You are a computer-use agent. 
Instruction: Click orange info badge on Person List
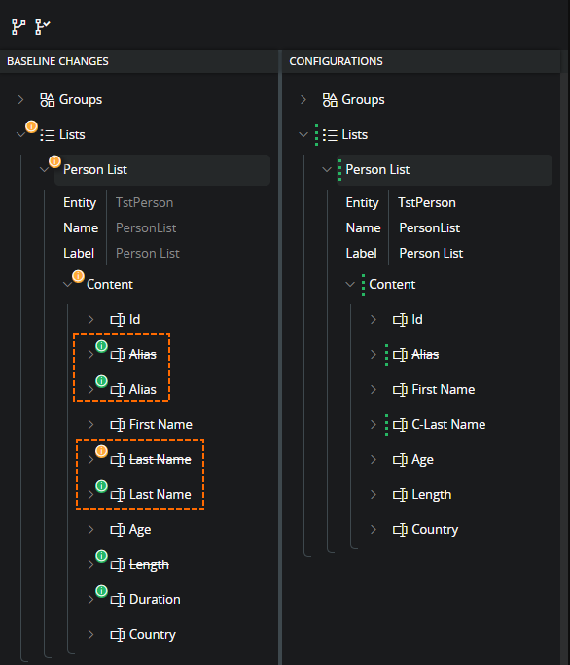[54, 161]
